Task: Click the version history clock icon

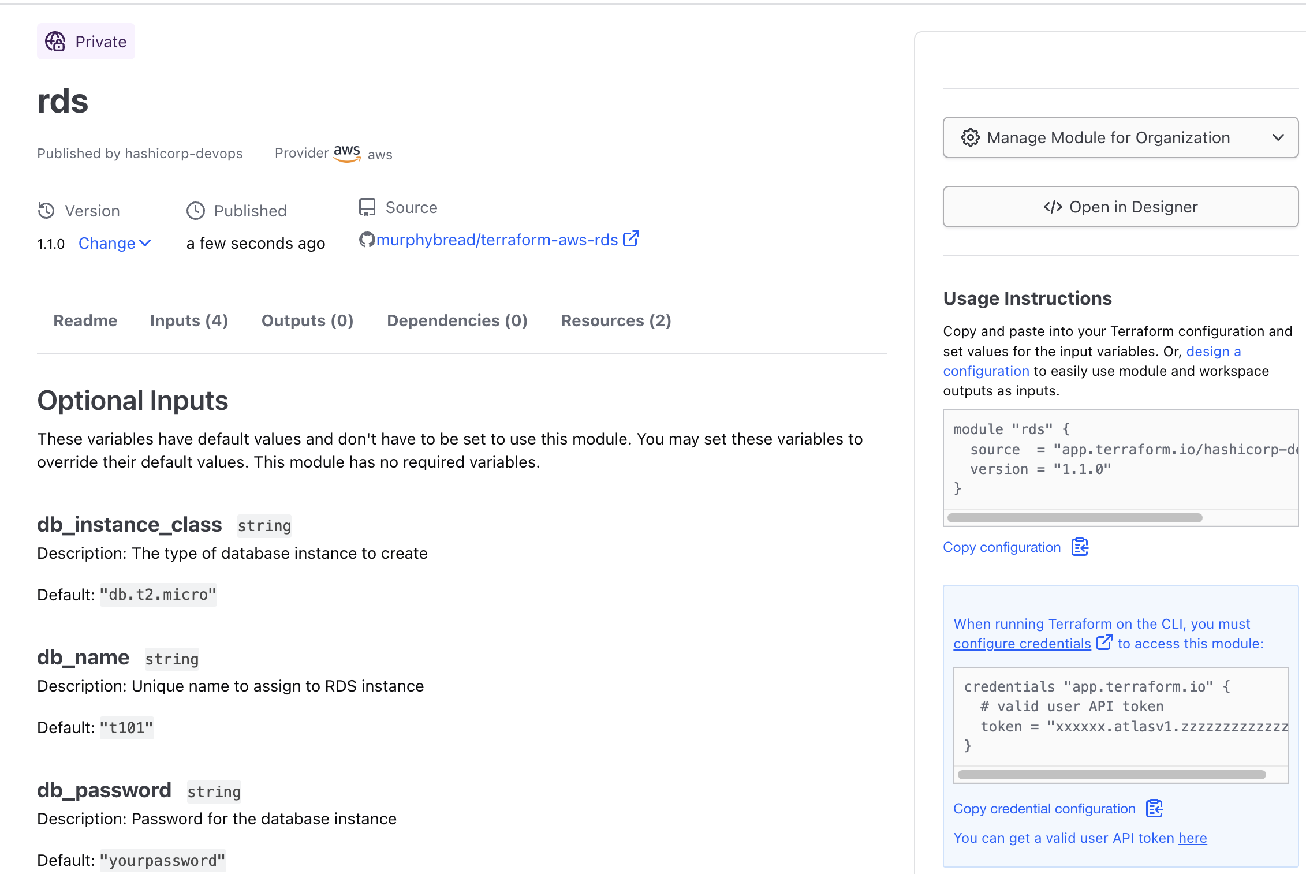Action: coord(46,211)
